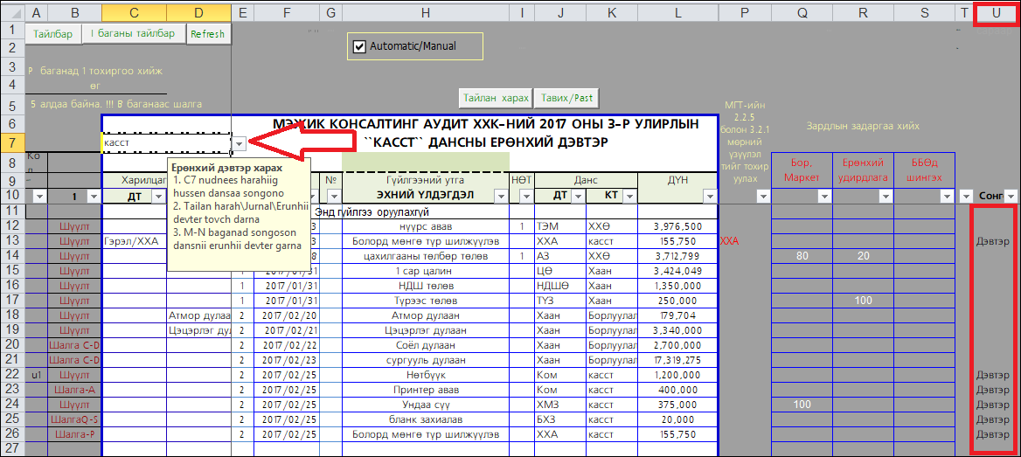
Task: Click the large red arrow shape
Action: [x=297, y=143]
